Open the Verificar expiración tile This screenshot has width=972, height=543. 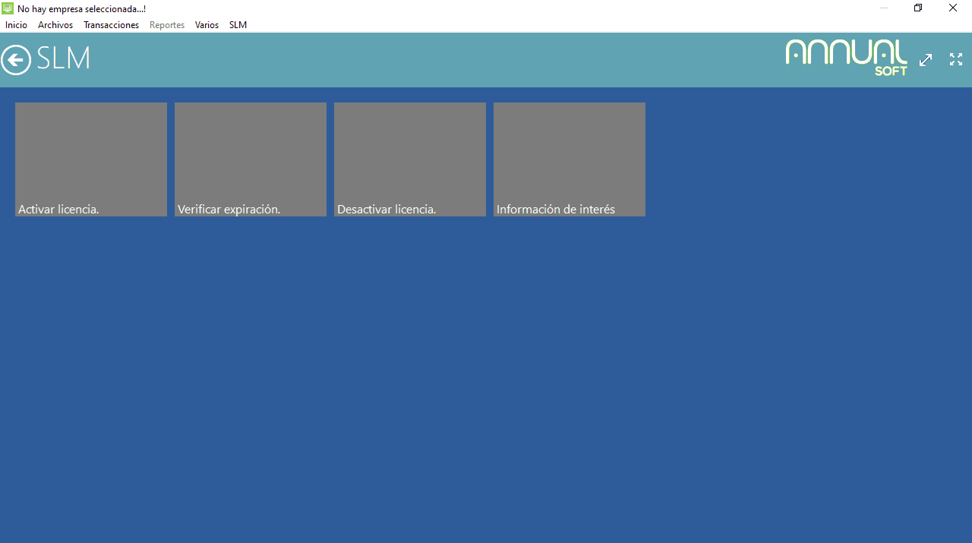pyautogui.click(x=251, y=159)
